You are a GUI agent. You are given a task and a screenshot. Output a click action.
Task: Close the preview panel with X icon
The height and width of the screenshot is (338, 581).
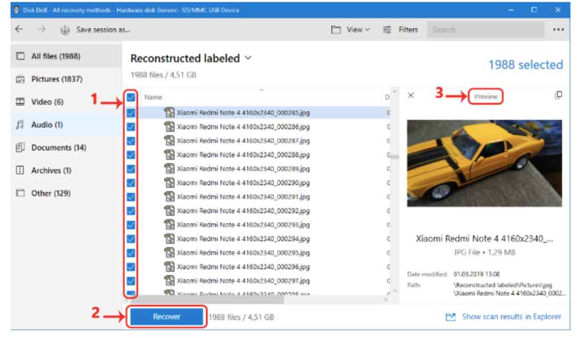coord(411,96)
